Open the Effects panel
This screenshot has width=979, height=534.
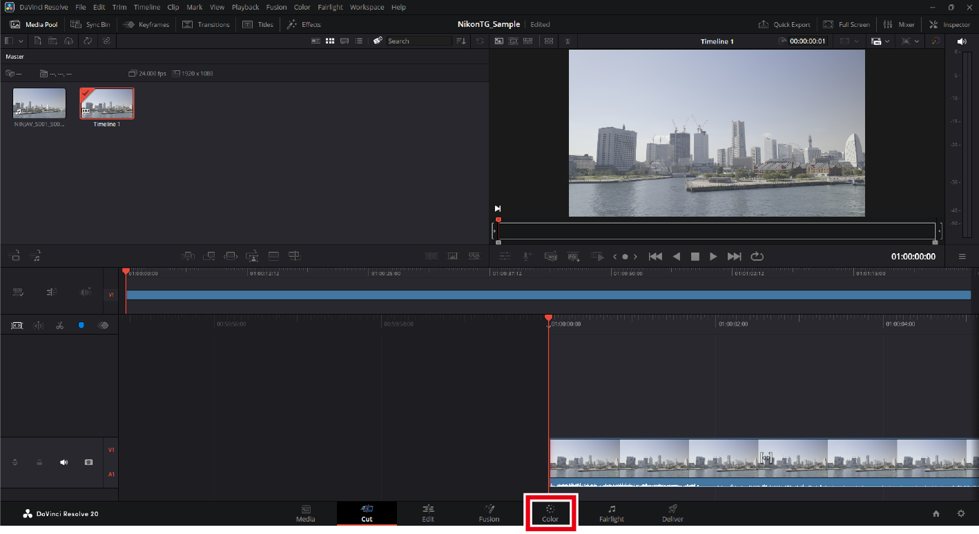pyautogui.click(x=304, y=24)
